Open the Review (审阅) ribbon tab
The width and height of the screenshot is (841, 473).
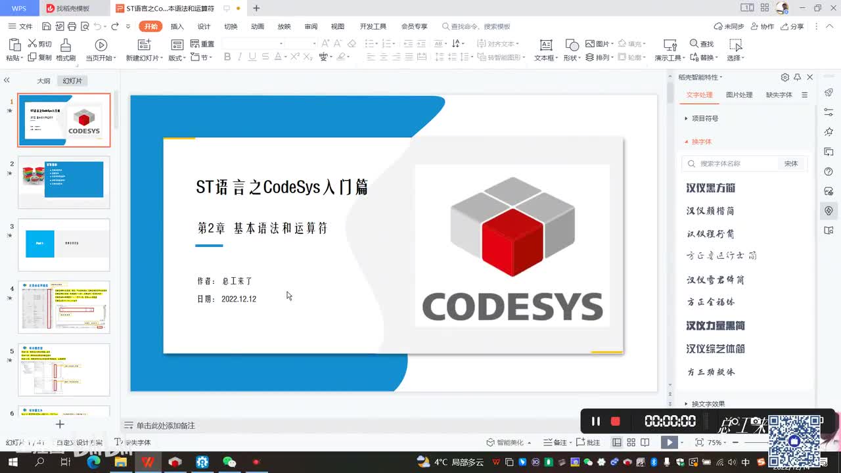[x=311, y=26]
